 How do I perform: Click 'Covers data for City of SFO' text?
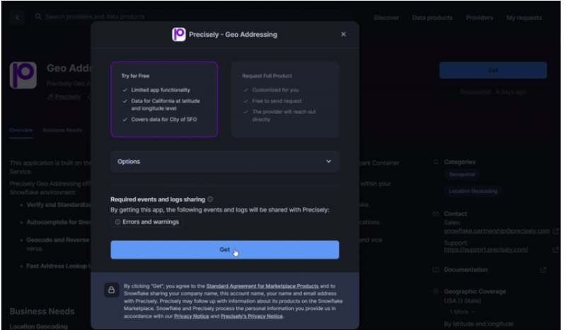(164, 119)
